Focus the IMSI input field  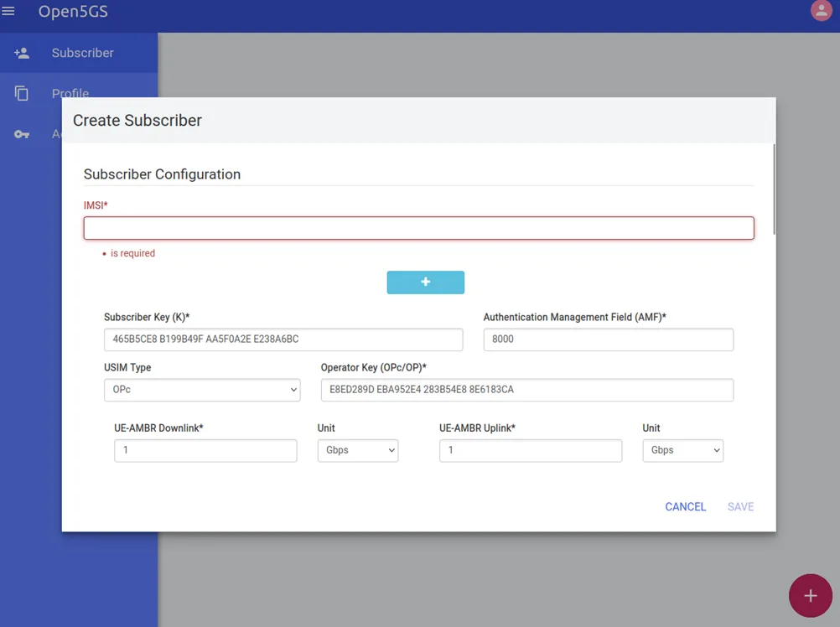[x=419, y=228]
